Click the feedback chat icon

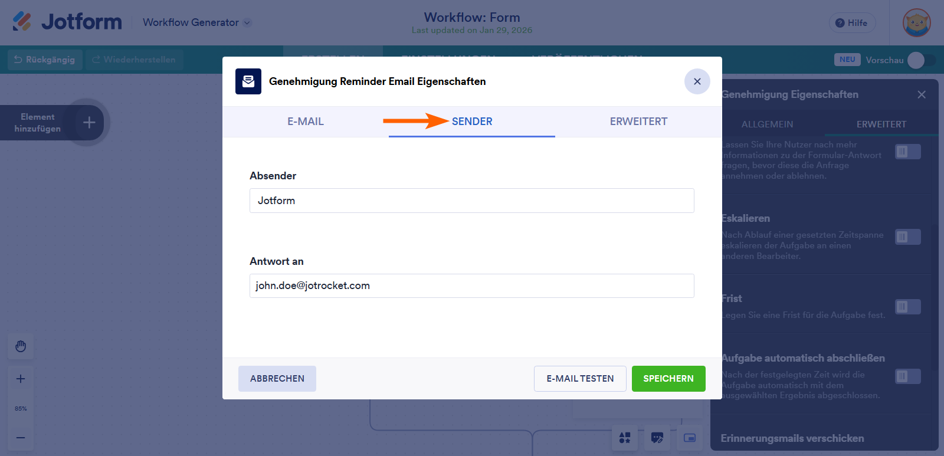(x=657, y=438)
